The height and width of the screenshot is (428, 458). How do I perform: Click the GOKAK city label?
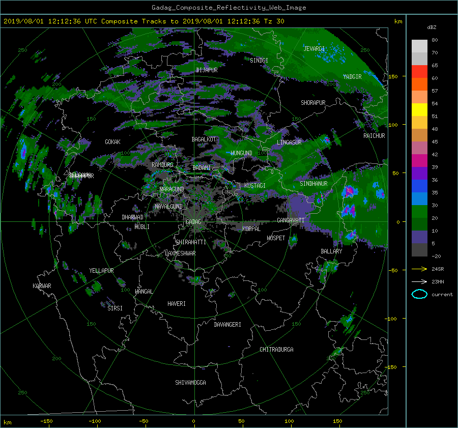pyautogui.click(x=112, y=142)
